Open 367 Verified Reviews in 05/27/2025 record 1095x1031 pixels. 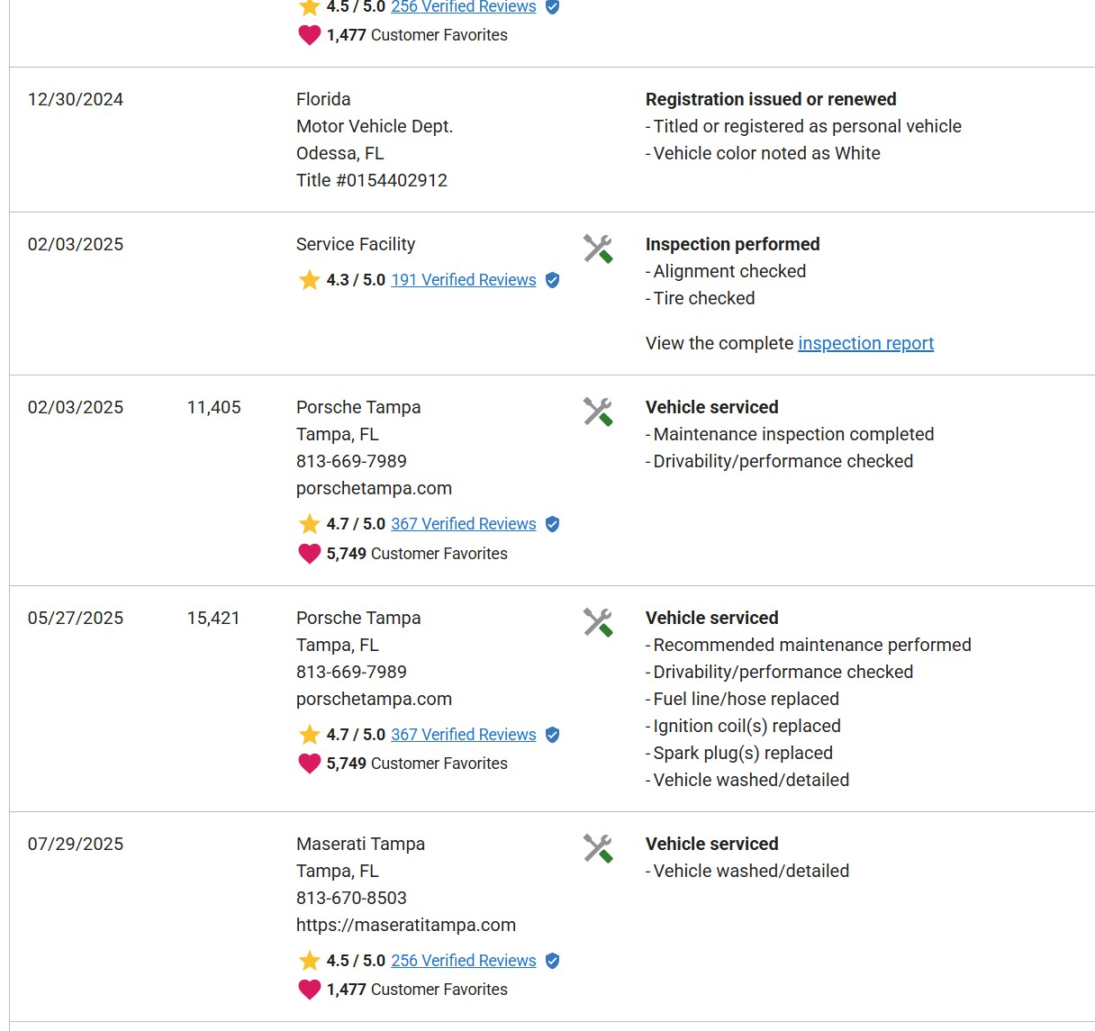click(x=463, y=735)
